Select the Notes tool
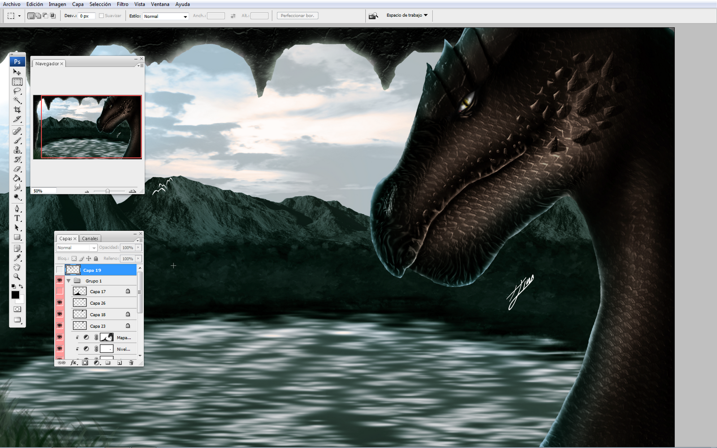 (17, 249)
